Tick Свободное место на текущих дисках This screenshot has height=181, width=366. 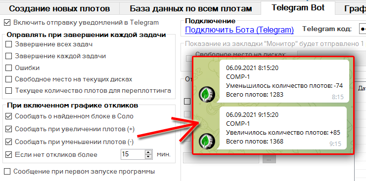pos(8,79)
